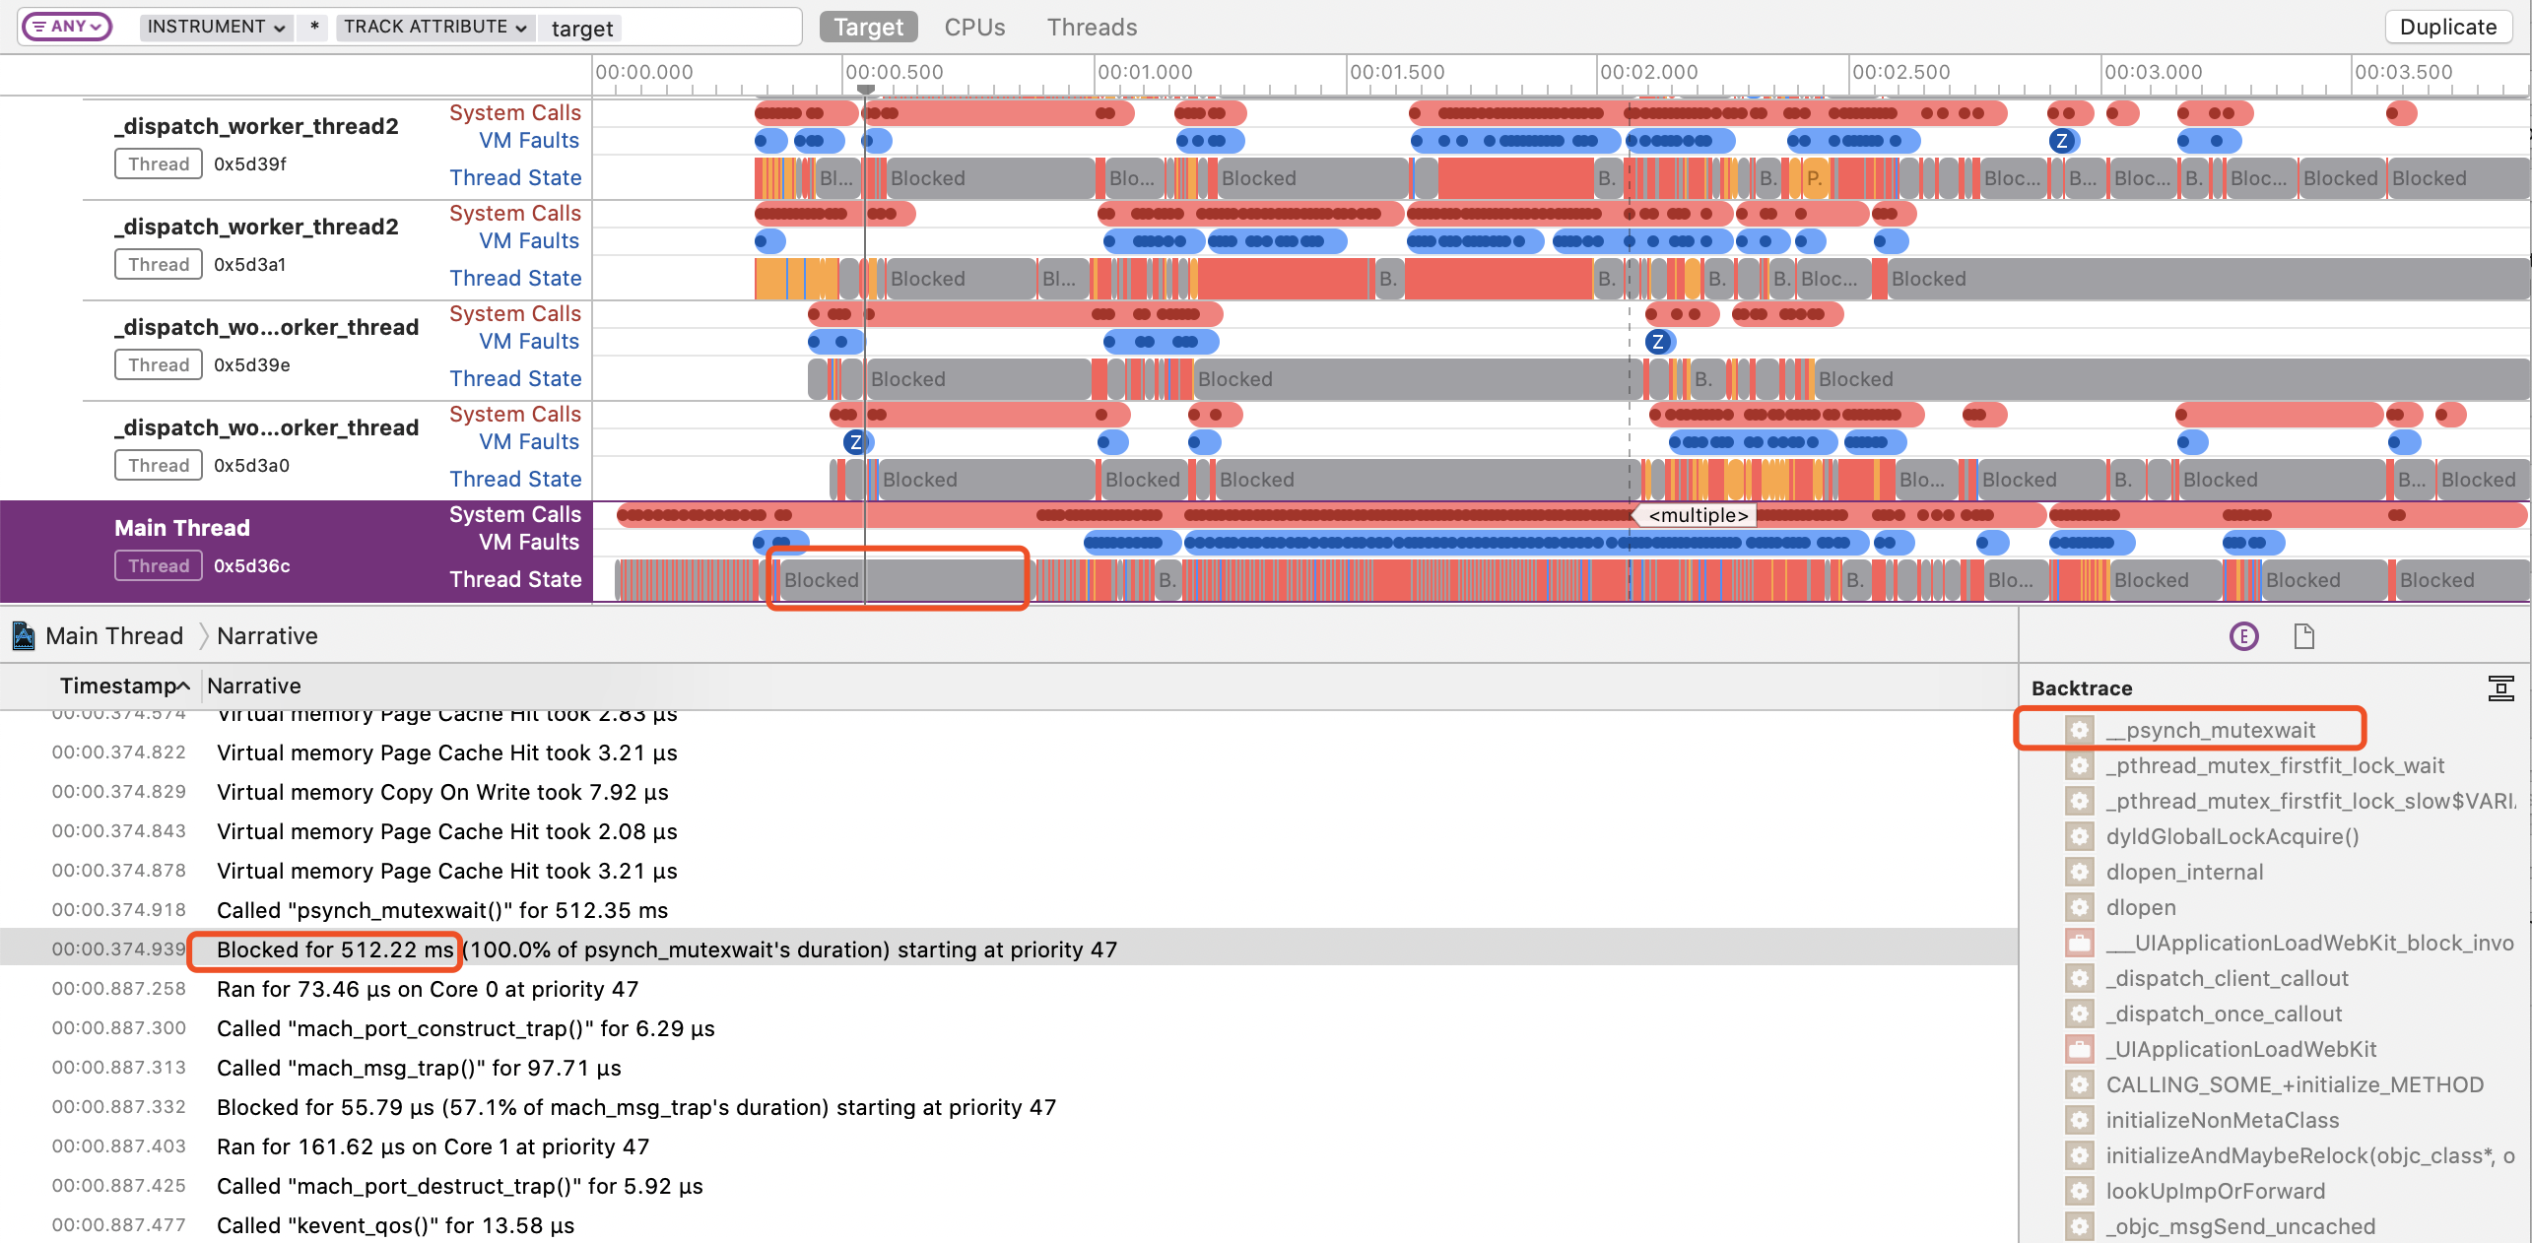Click the gear icon beside dlopen_internal frame

2079,872
